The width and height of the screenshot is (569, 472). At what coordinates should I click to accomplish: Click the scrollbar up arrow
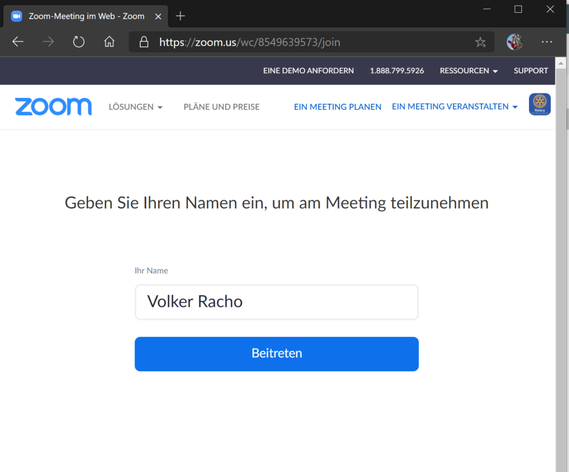[x=561, y=63]
